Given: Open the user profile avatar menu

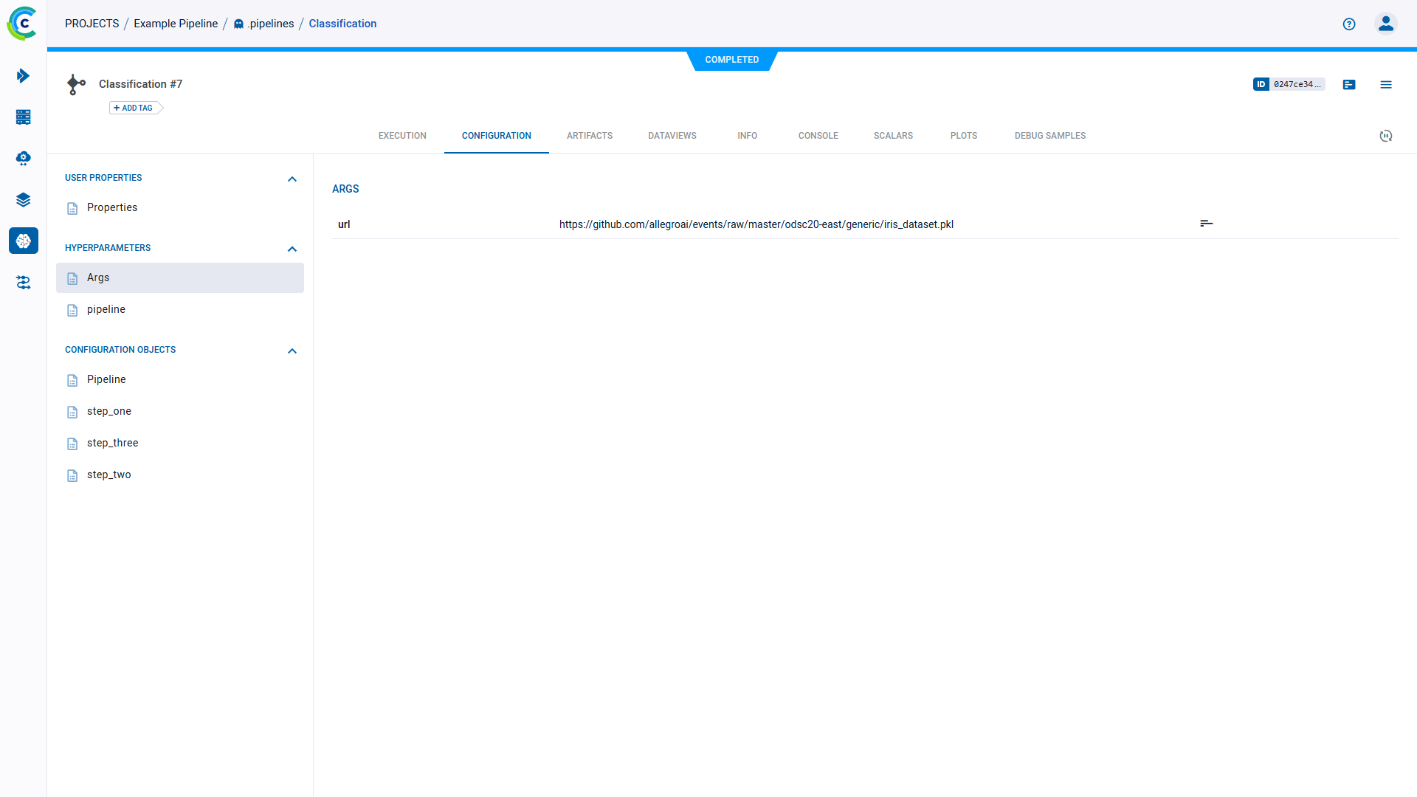Looking at the screenshot, I should tap(1385, 24).
